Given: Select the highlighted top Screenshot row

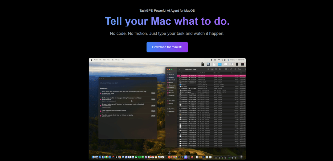Looking at the screenshot, I should tap(212, 75).
